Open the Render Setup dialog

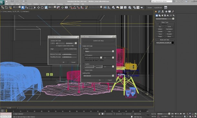(134, 7)
